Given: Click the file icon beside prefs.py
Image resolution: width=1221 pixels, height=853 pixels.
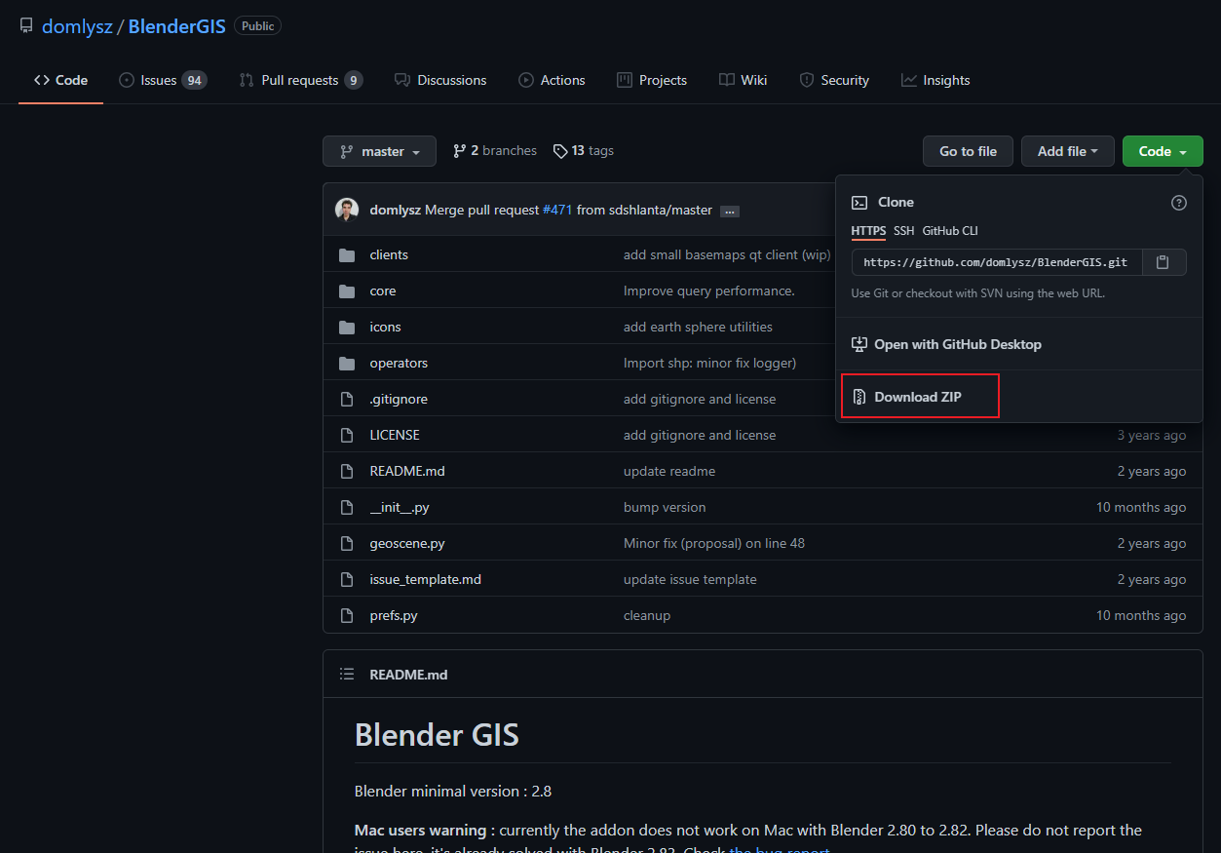Looking at the screenshot, I should [x=346, y=616].
